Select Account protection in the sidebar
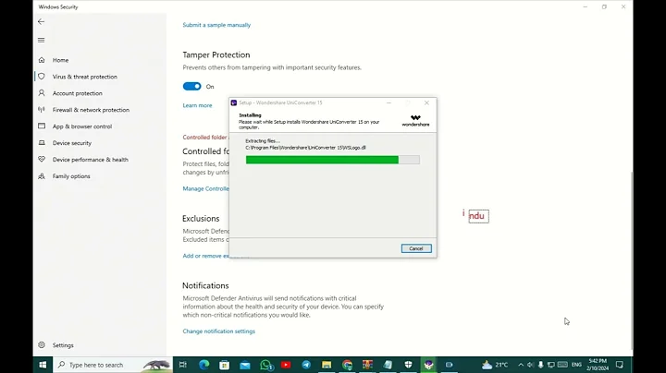 point(78,93)
